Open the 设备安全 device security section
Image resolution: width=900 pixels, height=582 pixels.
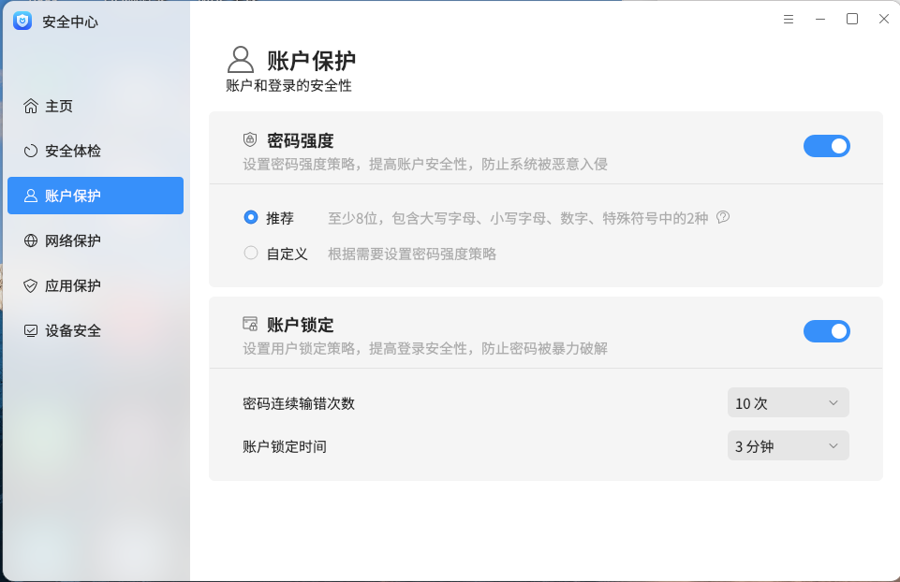[74, 330]
